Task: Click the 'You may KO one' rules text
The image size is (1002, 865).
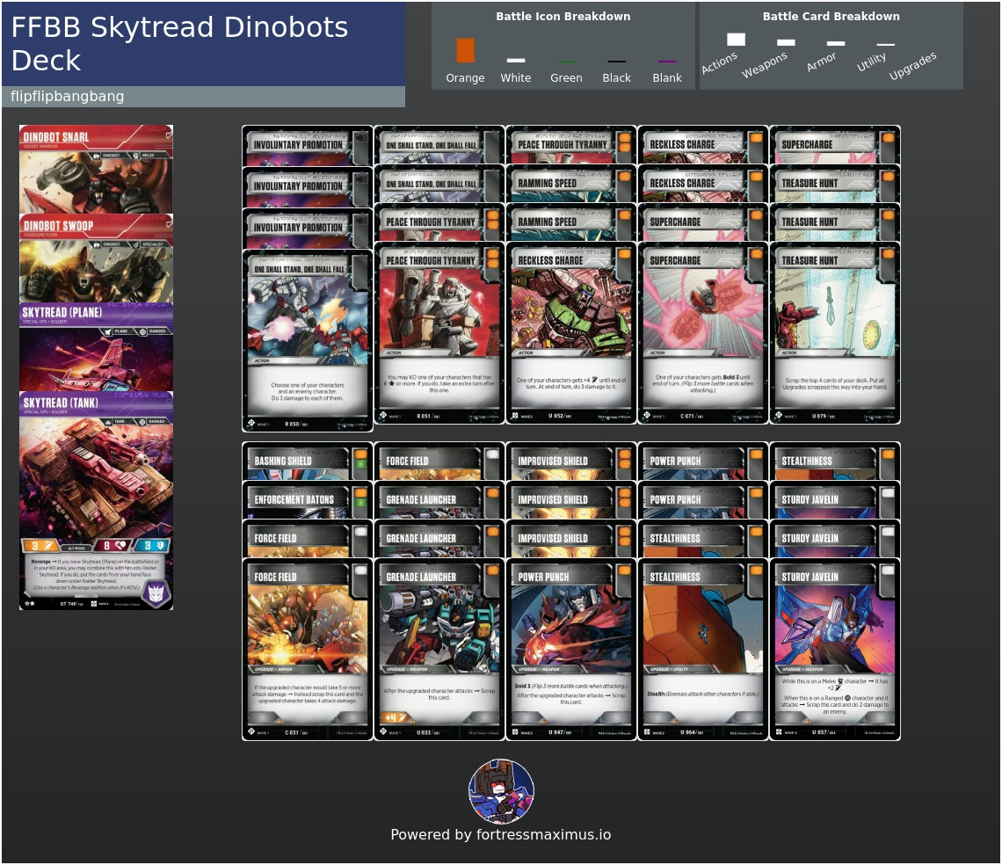Action: click(439, 383)
